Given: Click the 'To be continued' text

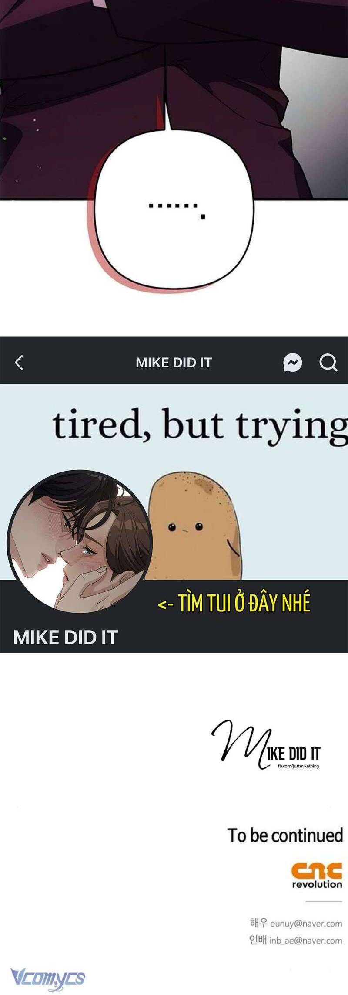Looking at the screenshot, I should click(285, 835).
